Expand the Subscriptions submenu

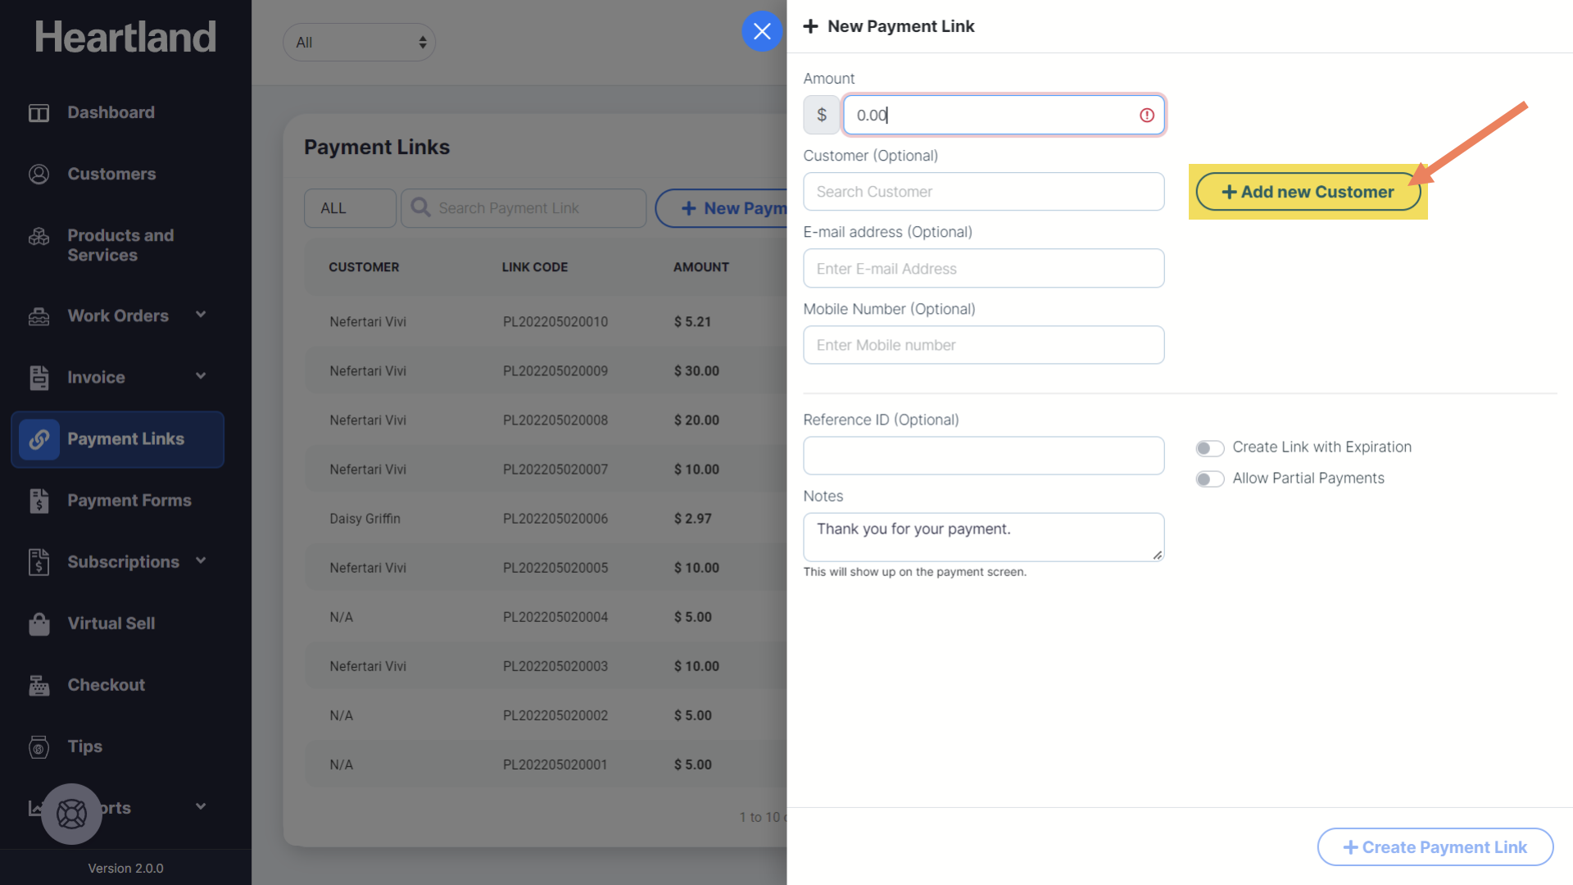201,561
